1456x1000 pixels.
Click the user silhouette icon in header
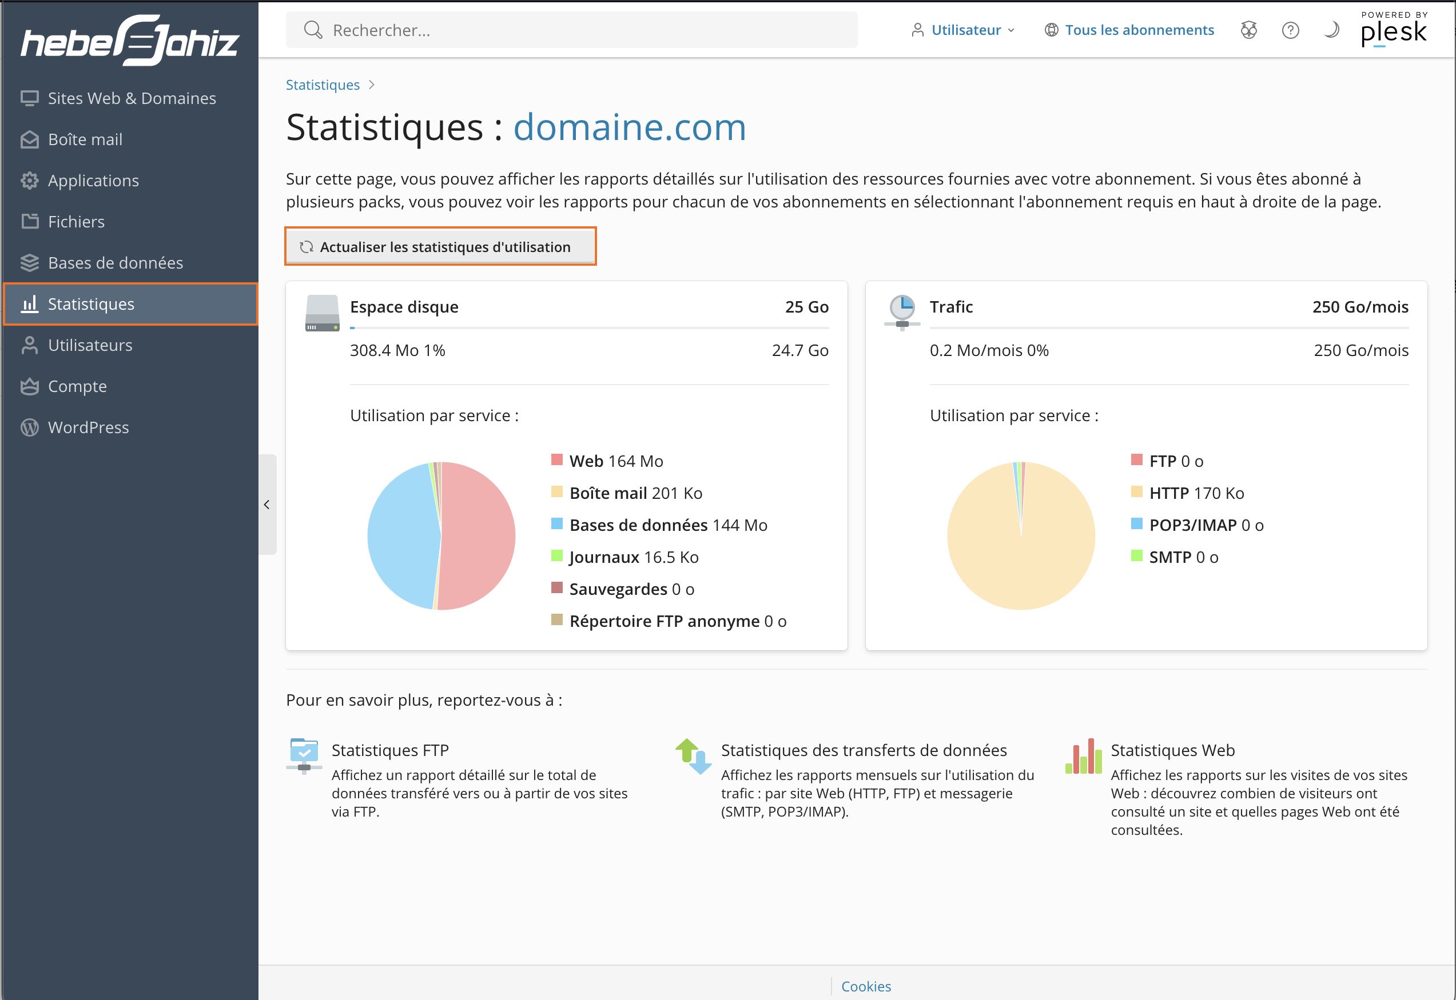[x=917, y=30]
